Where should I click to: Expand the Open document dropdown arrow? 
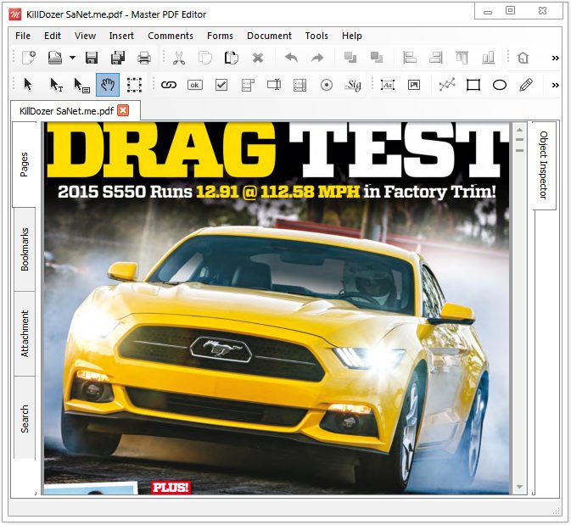tap(72, 58)
